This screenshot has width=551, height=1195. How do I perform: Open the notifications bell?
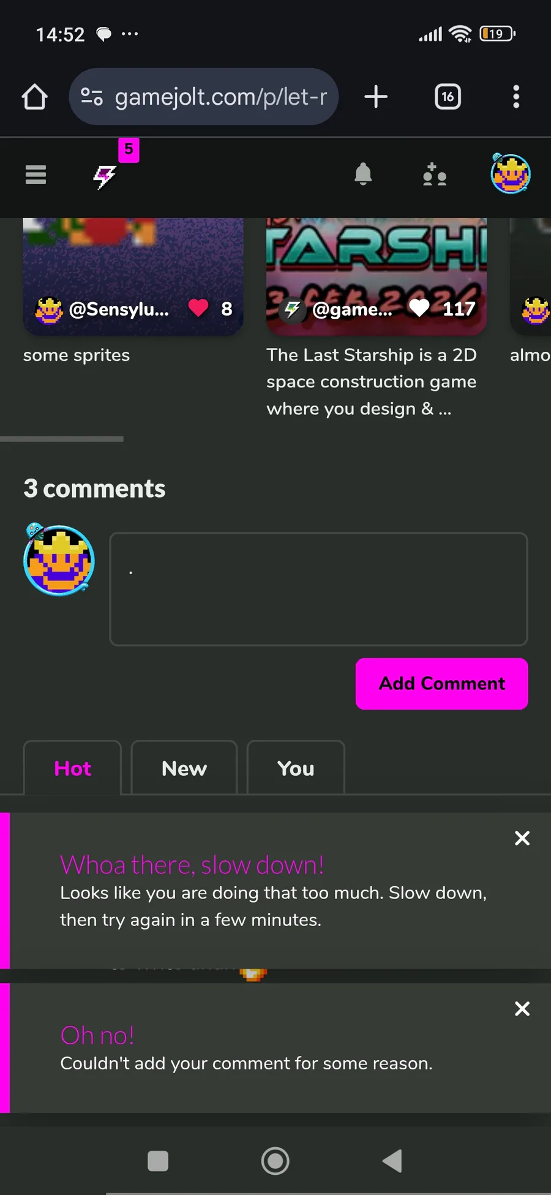pos(363,175)
